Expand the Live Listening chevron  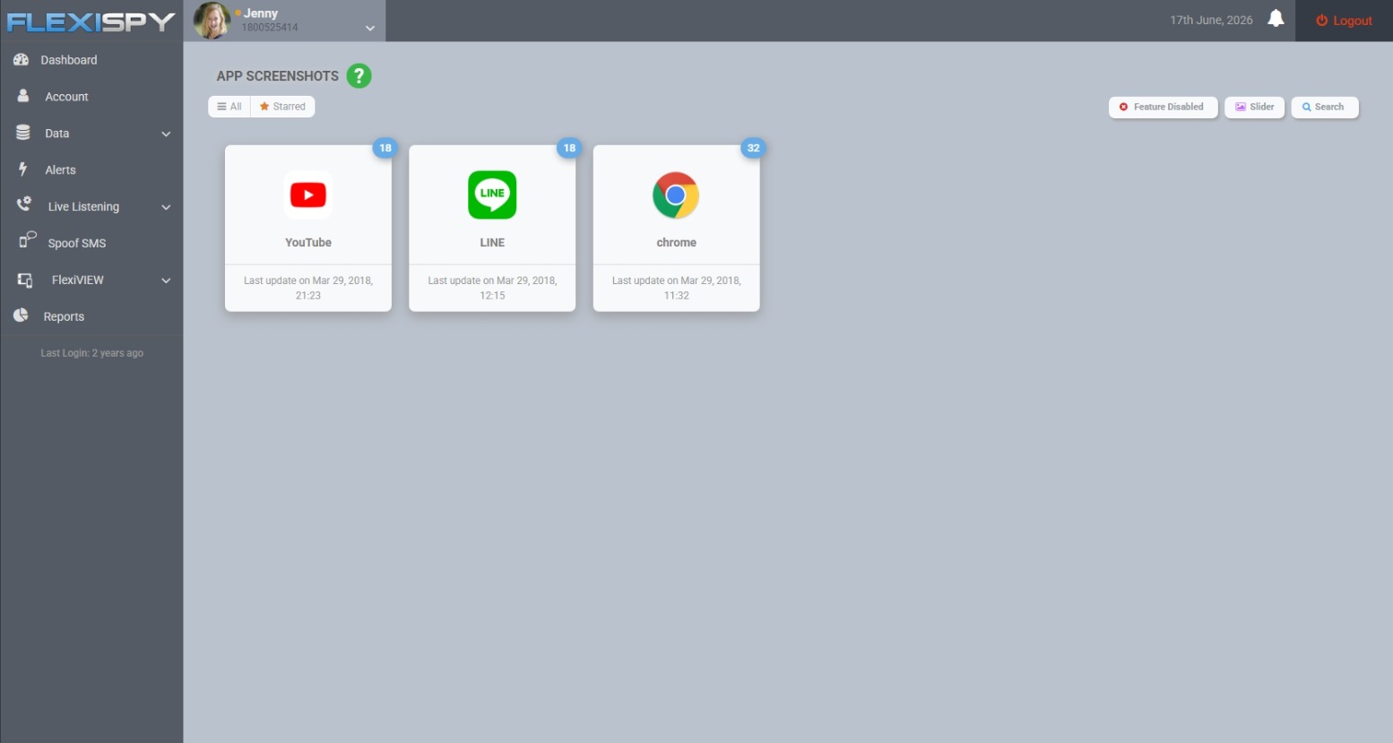(166, 207)
